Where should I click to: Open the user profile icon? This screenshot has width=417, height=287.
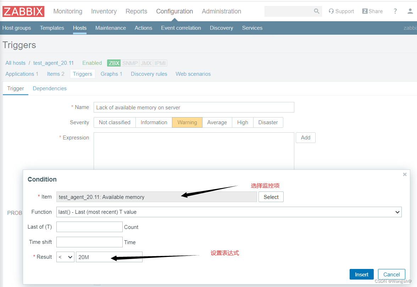(410, 11)
